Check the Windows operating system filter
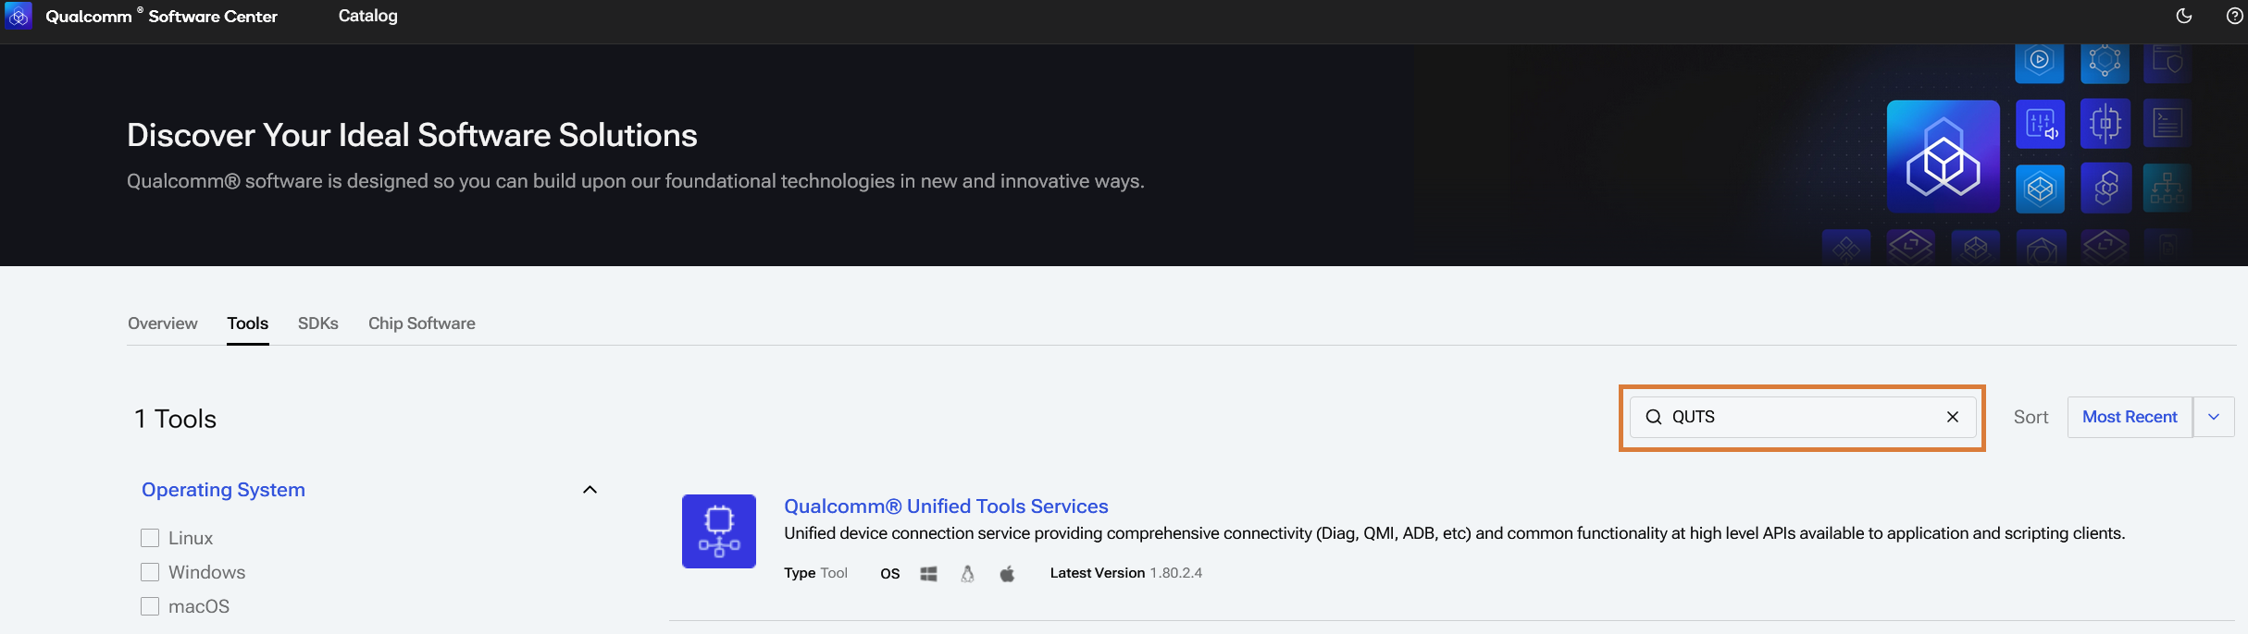 (x=150, y=572)
